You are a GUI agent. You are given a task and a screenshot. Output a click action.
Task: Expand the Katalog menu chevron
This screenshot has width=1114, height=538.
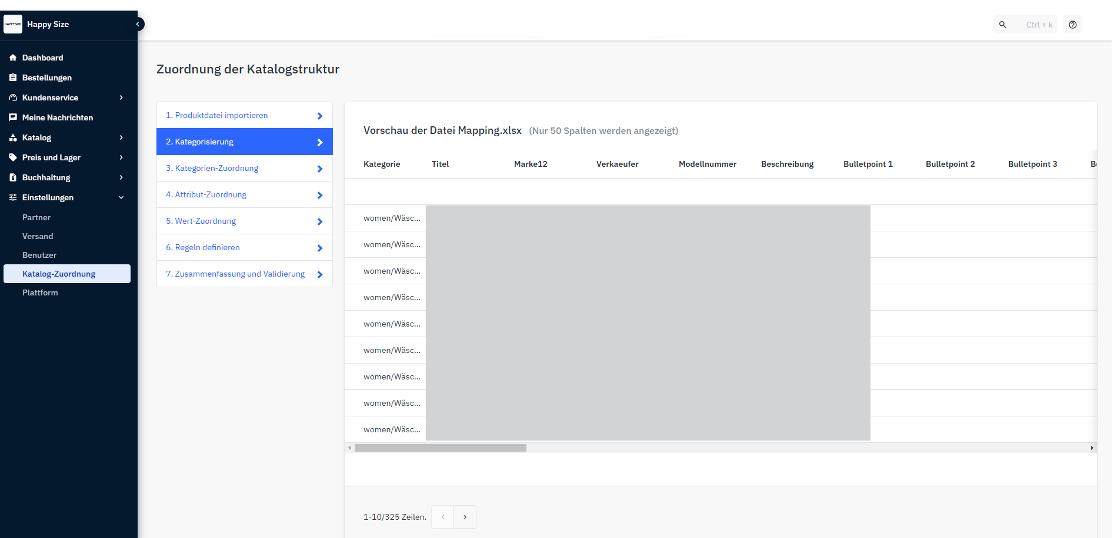(121, 137)
